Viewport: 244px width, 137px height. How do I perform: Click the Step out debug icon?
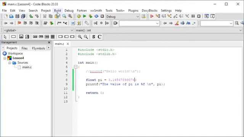(x=175, y=16)
